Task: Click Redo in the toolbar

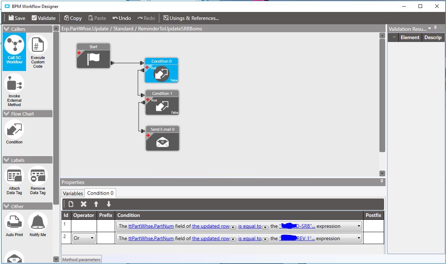Action: [146, 18]
